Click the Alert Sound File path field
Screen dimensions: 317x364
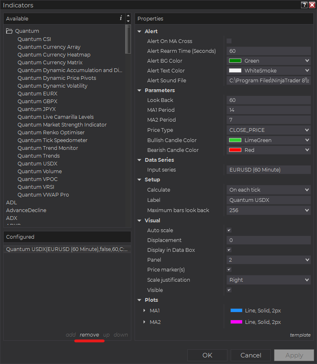click(x=269, y=81)
